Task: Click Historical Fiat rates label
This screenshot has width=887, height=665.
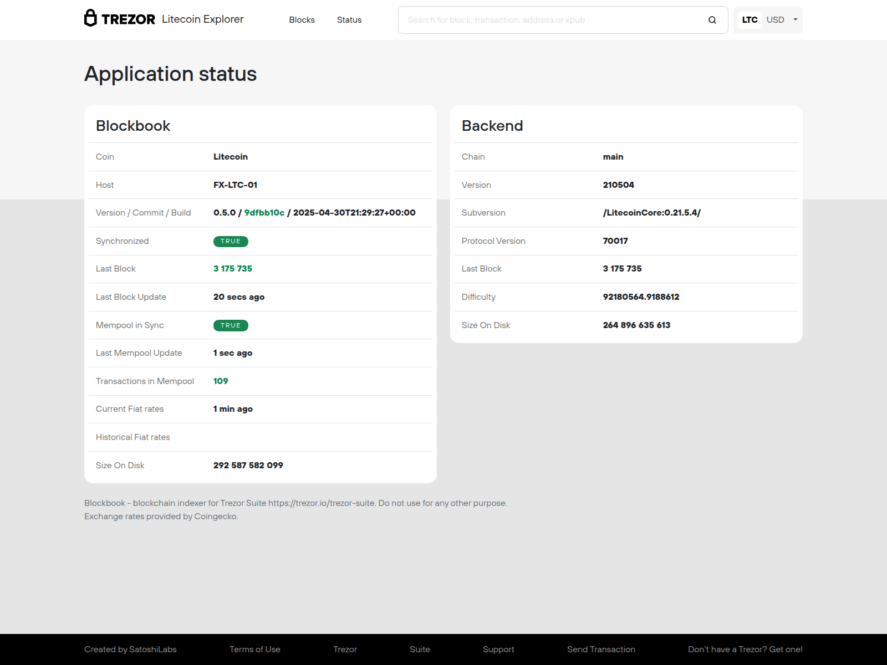Action: point(133,437)
